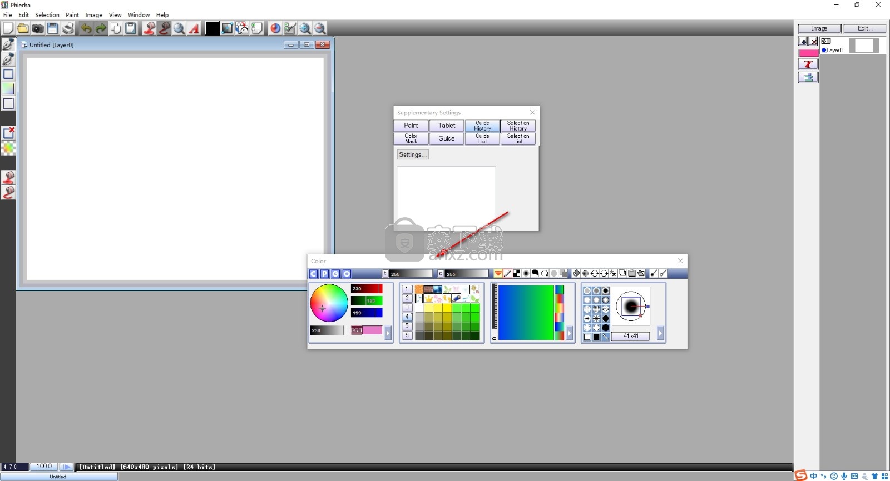Toggle the O panel button in Color window
The width and height of the screenshot is (890, 481).
347,274
